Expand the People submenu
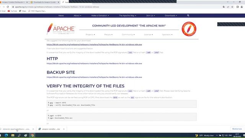This screenshot has width=245, height=138. pos(108,34)
